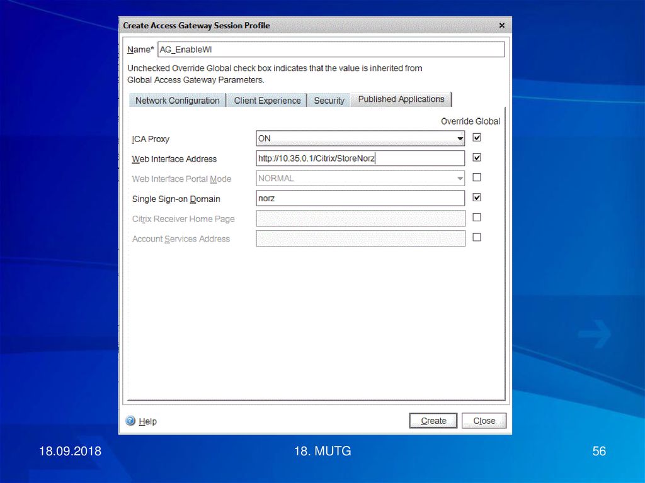The image size is (645, 483).
Task: Click the Citrix Receiver Home Page field
Action: [x=360, y=218]
